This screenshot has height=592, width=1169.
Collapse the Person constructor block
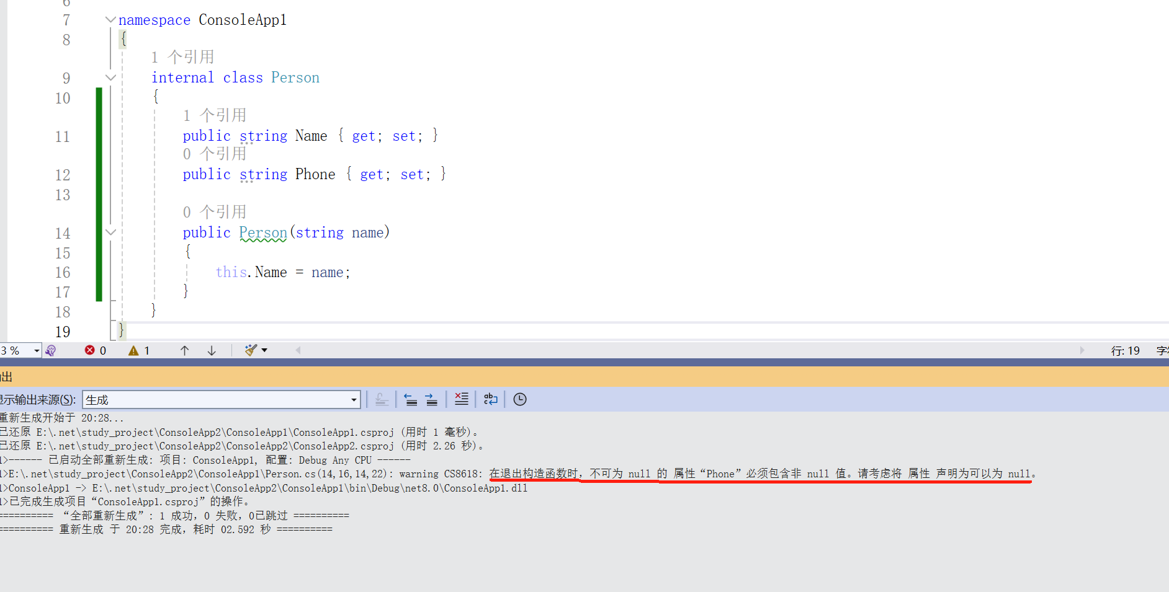coord(110,232)
